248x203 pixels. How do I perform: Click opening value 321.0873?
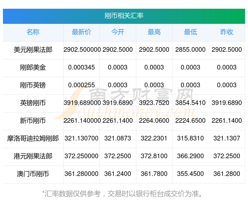(x=118, y=138)
